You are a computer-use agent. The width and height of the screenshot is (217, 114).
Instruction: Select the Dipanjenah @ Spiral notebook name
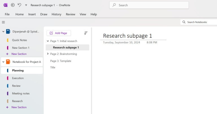pyautogui.click(x=26, y=32)
